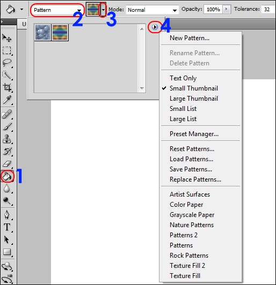The width and height of the screenshot is (276, 285).
Task: Select the Horizontal Type tool
Action: pyautogui.click(x=7, y=227)
